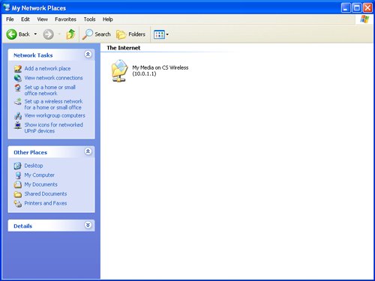Click the home network setup icon
Viewport: 375px width, 281px height.
[18, 88]
